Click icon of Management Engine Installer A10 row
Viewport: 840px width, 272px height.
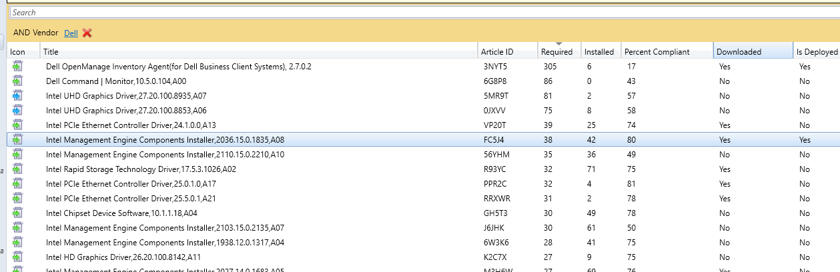pyautogui.click(x=17, y=155)
